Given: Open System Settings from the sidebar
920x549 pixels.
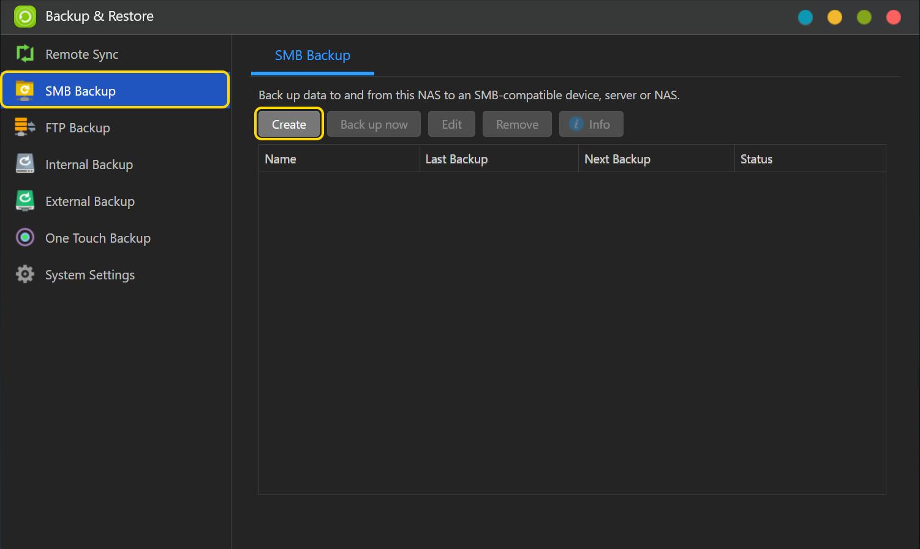Looking at the screenshot, I should click(x=115, y=274).
